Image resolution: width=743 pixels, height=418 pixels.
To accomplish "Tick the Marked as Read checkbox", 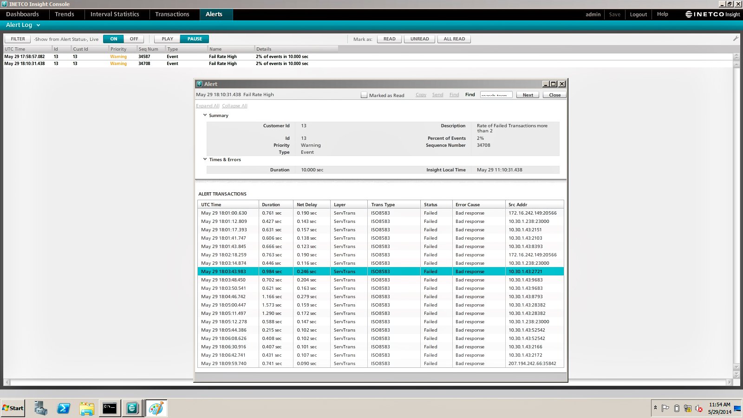I will (364, 95).
